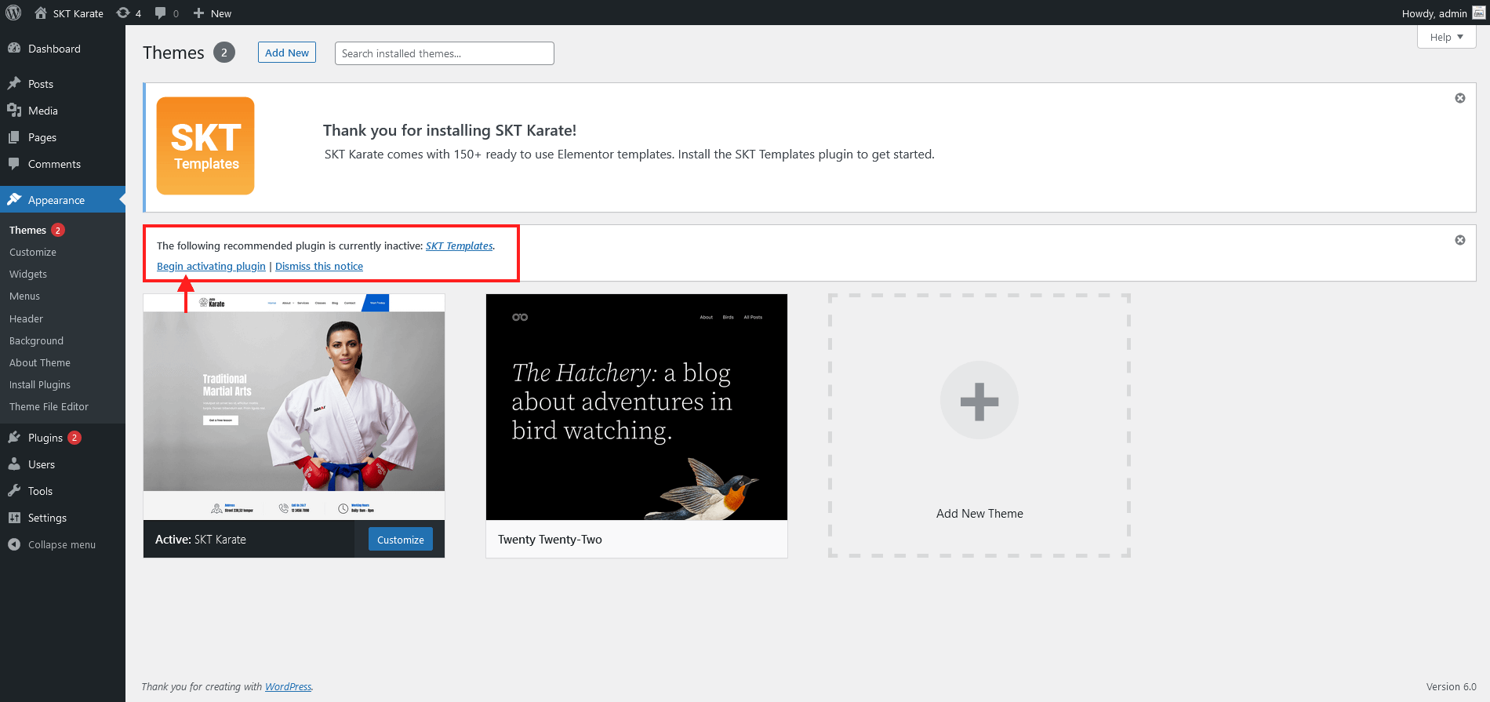Open the SKT Karate home icon
Viewport: 1490px width, 702px height.
tap(41, 13)
